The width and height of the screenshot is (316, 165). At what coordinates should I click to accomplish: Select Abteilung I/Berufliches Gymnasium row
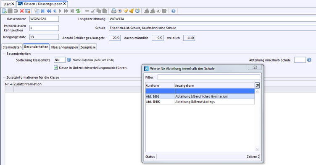coord(200,96)
